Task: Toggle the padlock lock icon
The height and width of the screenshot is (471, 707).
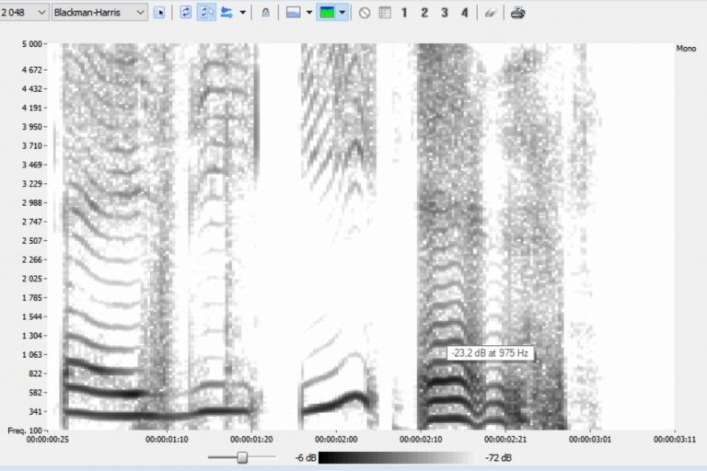Action: click(266, 13)
